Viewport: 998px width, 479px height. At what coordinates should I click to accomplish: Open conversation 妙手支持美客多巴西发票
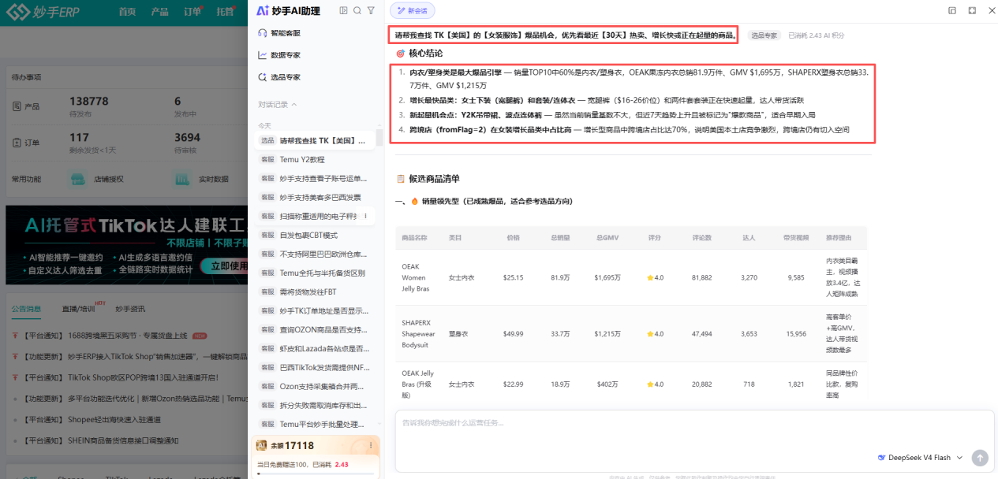pos(314,197)
